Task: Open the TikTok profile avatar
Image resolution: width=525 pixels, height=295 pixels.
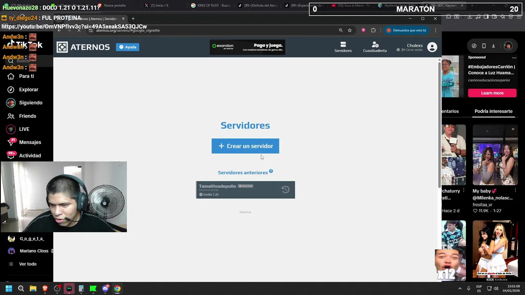Action: (x=508, y=46)
